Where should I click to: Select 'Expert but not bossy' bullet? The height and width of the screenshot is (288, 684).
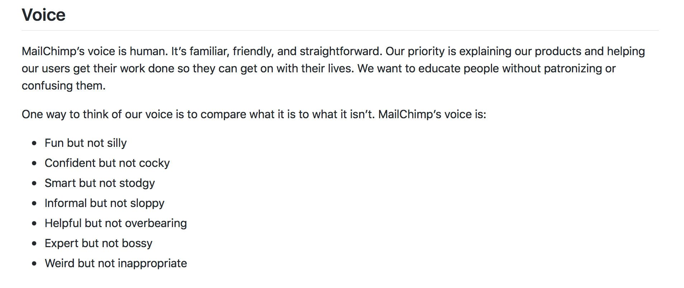click(98, 243)
